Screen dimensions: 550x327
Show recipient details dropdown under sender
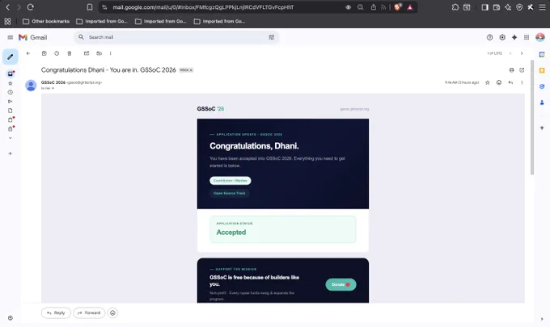tap(53, 89)
